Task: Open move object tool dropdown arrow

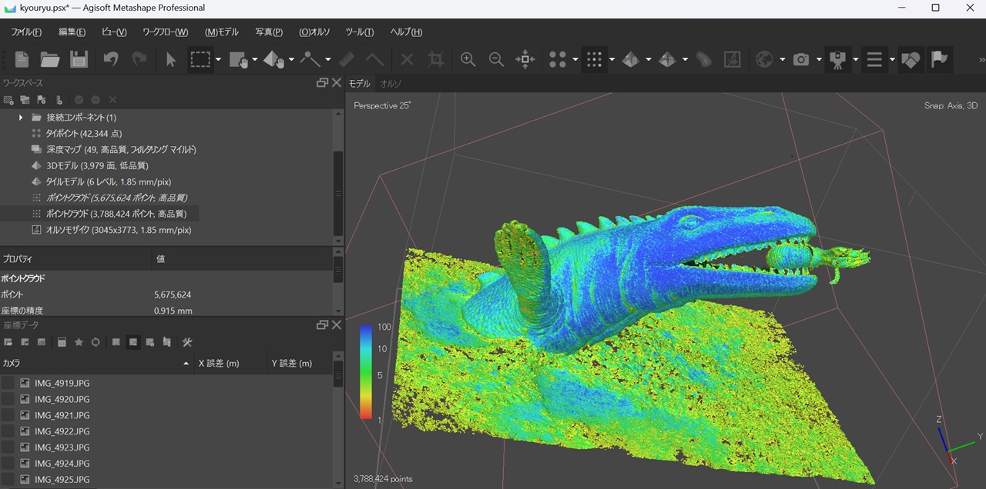Action: tap(291, 59)
